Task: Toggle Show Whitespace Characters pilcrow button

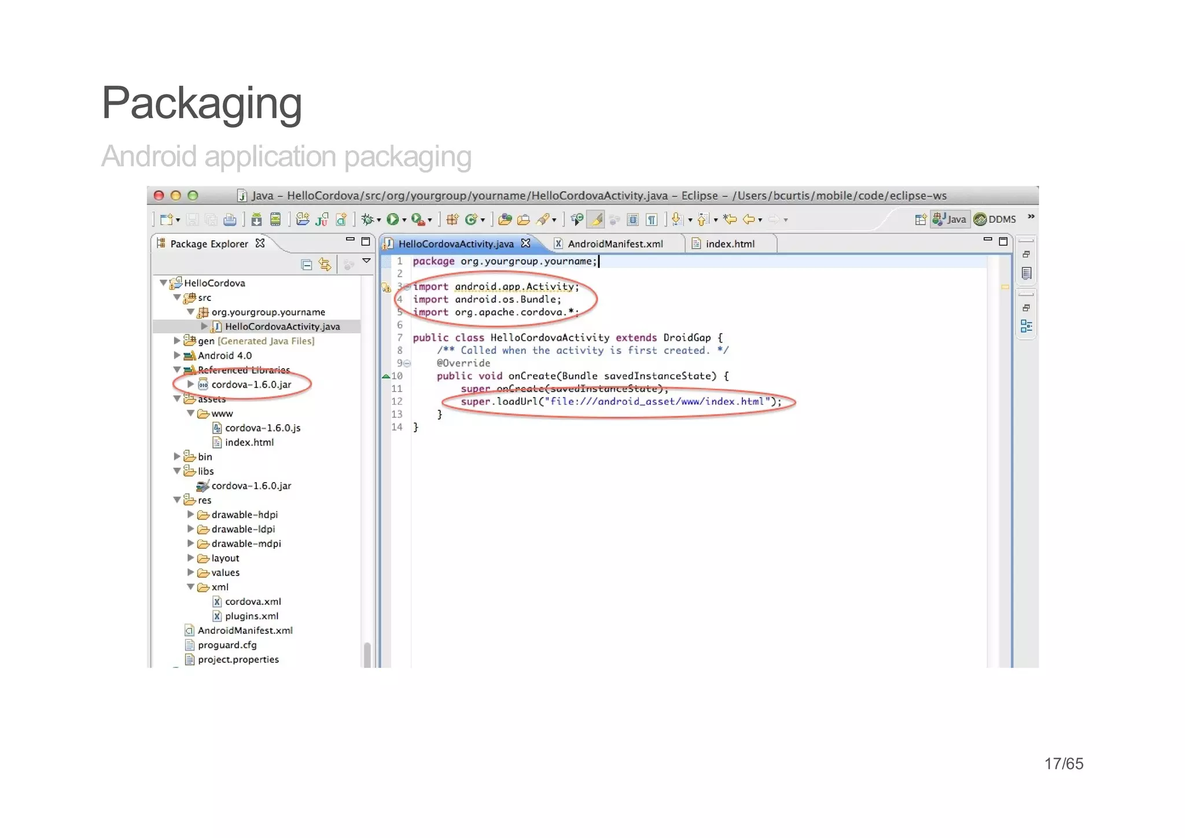Action: [652, 219]
